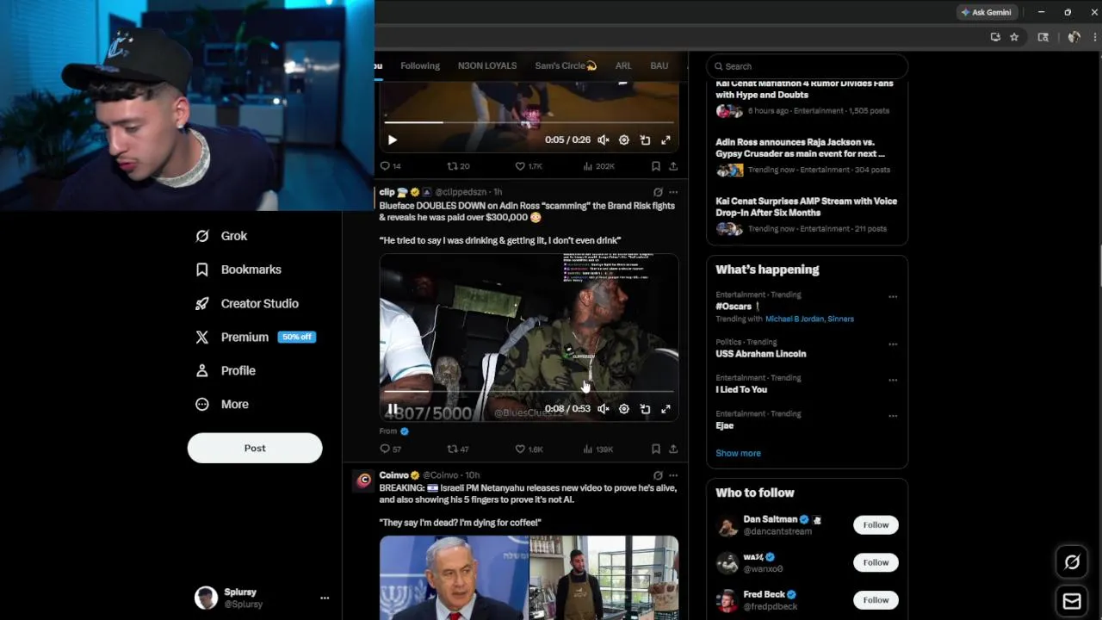This screenshot has width=1102, height=620.
Task: Reply to the top post with 14 replies
Action: [x=390, y=166]
